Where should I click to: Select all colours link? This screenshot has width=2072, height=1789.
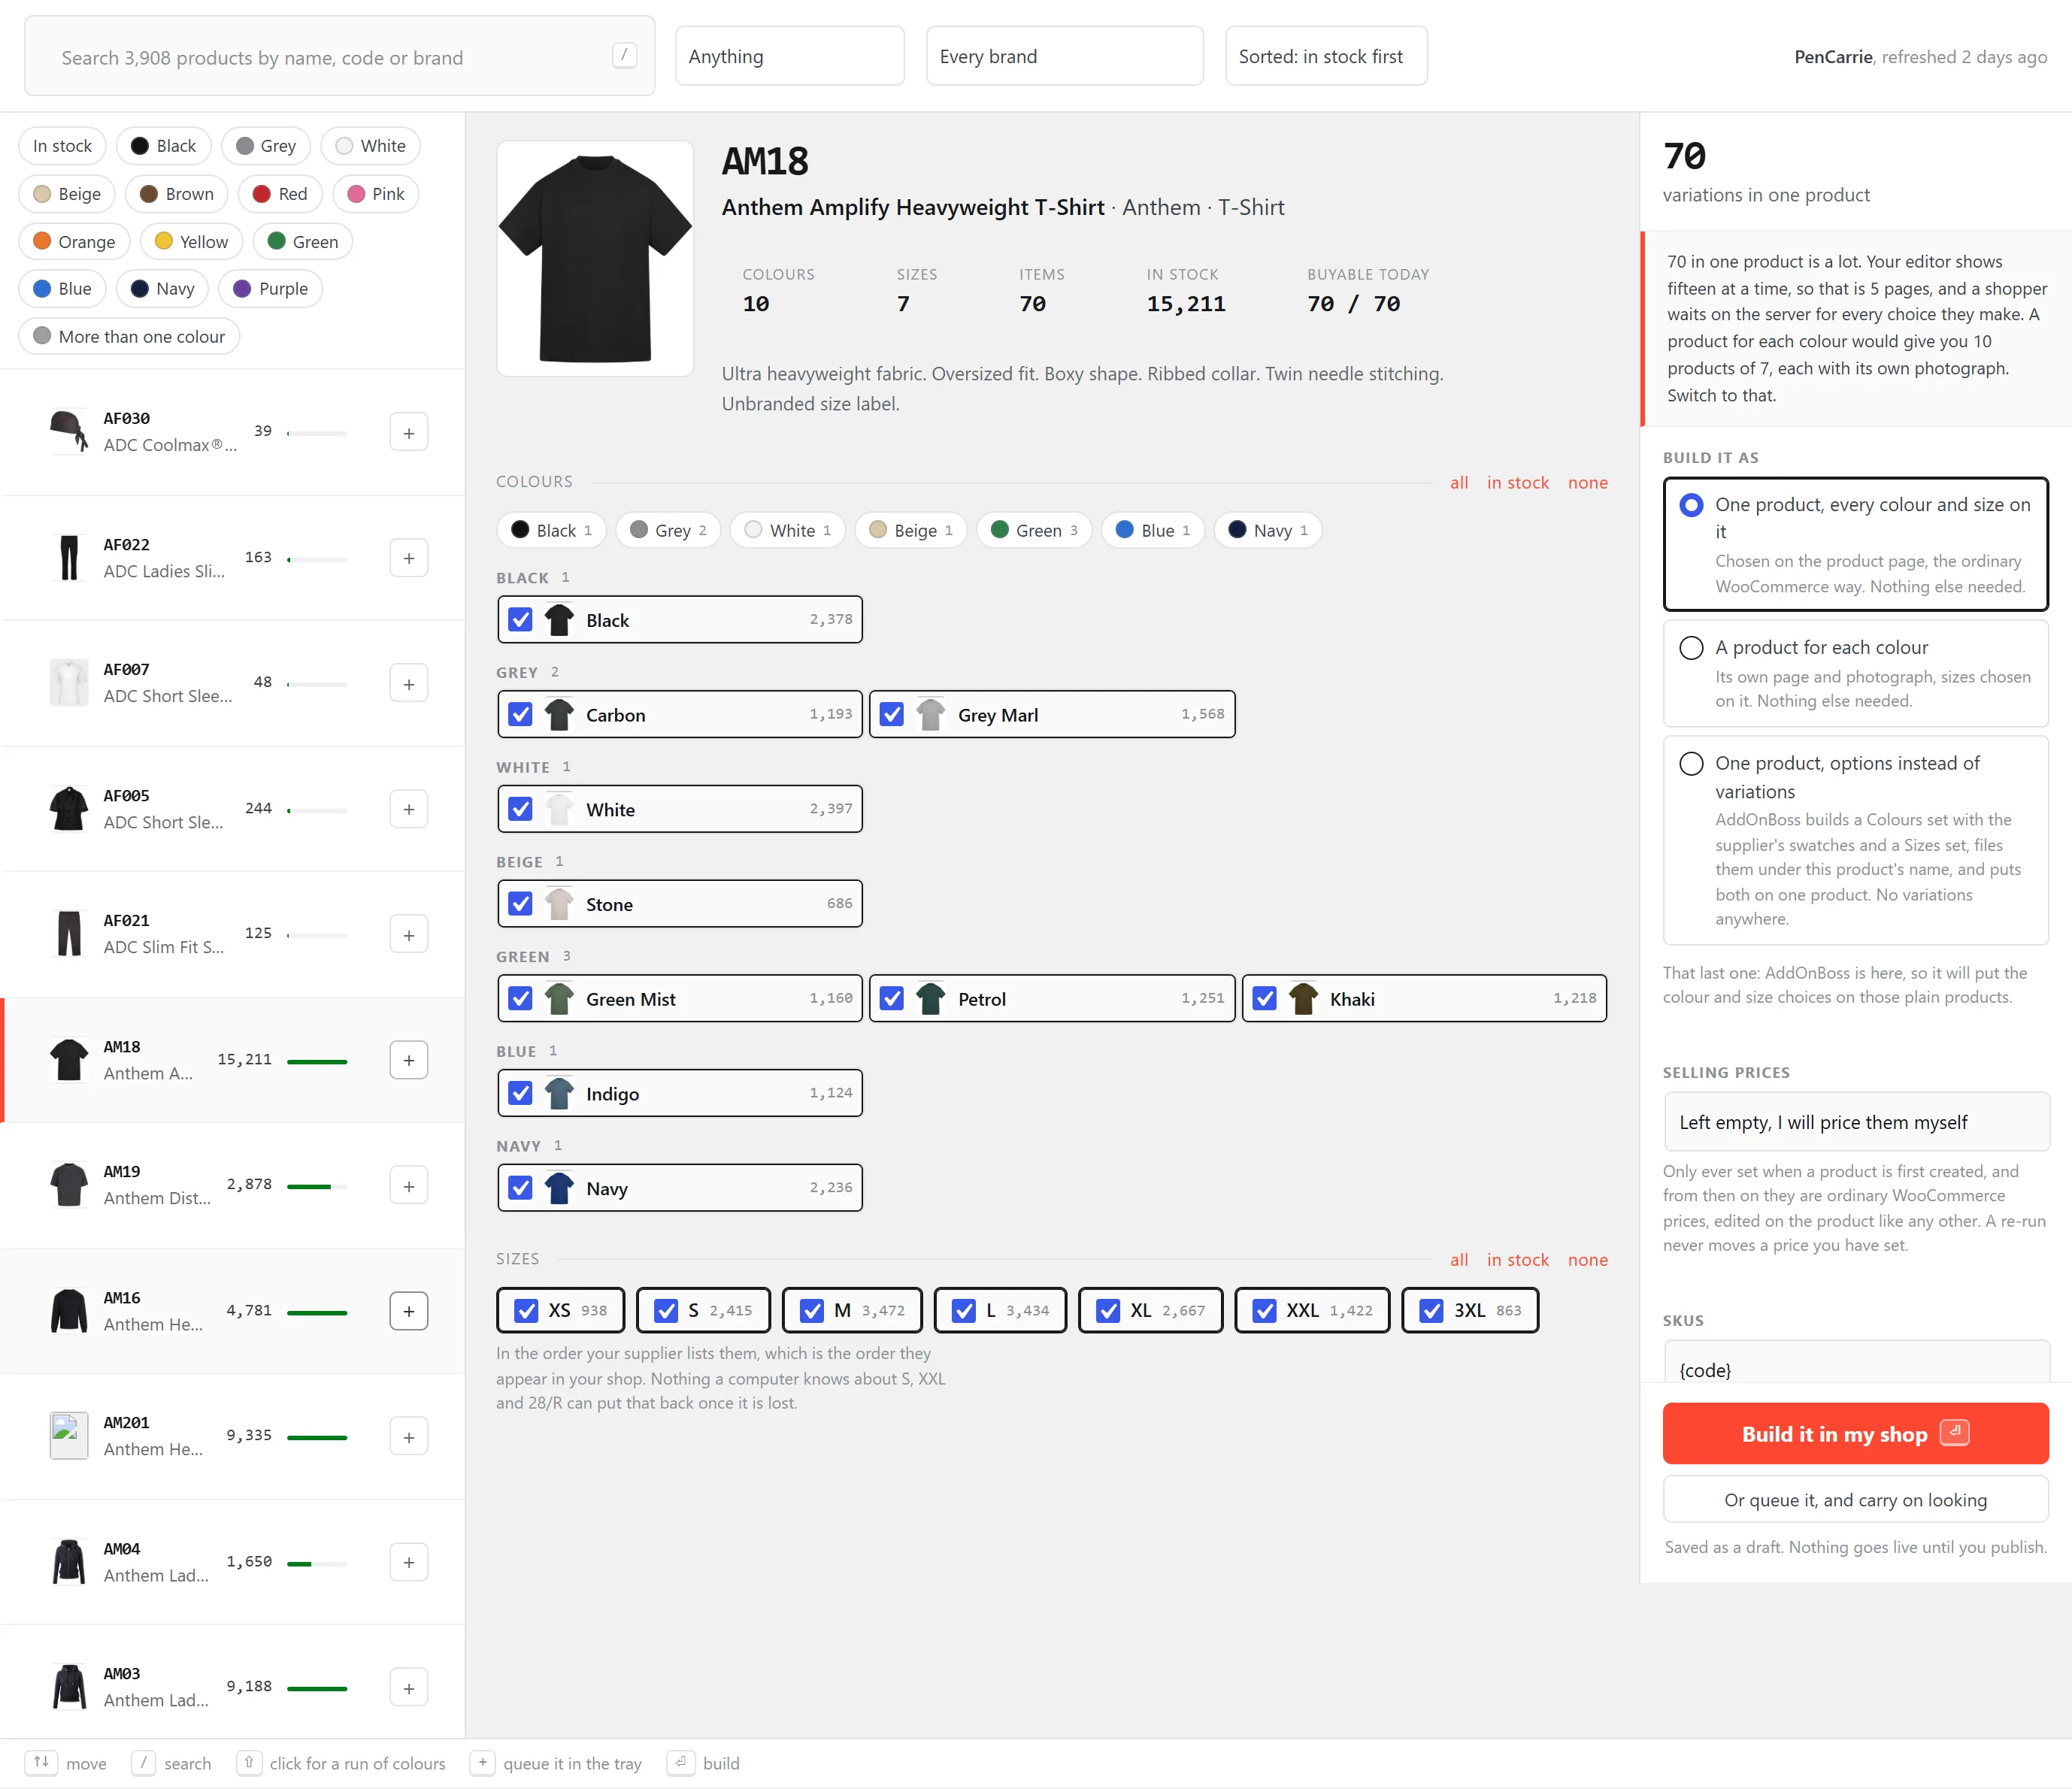(1459, 482)
